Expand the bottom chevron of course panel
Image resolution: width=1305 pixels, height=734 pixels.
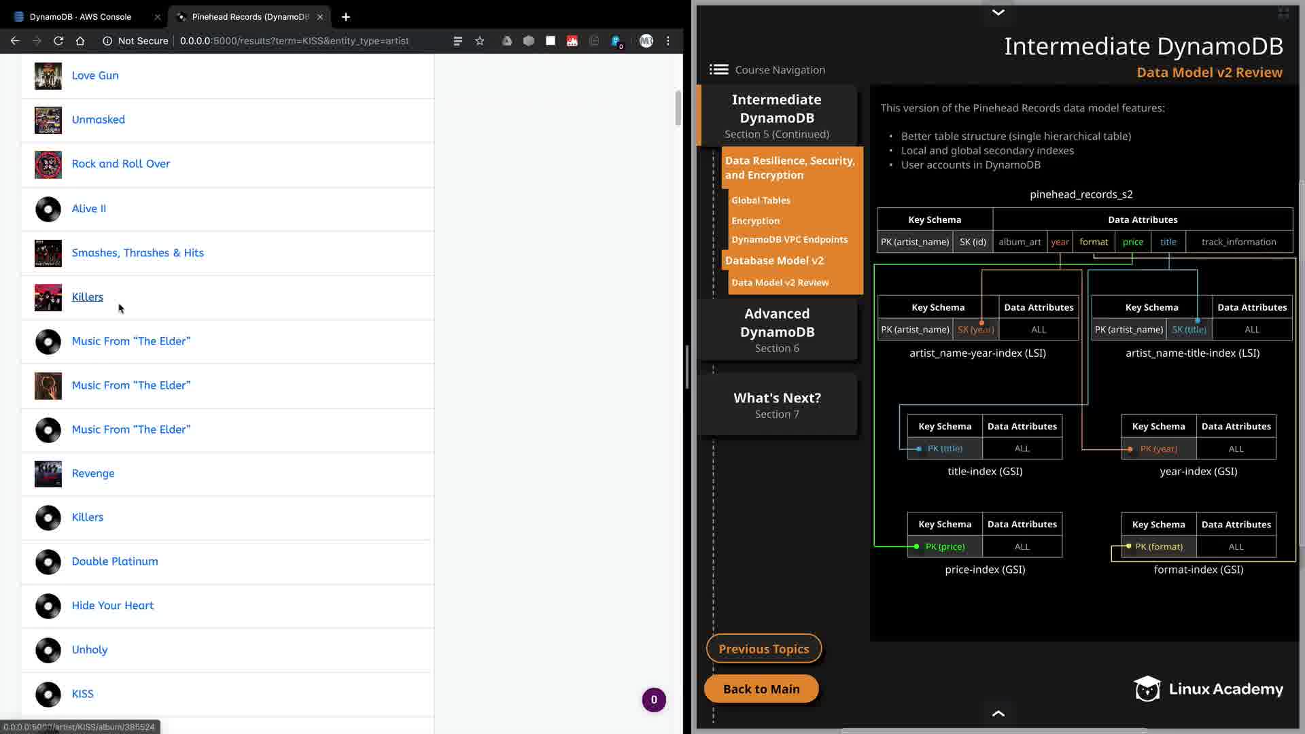coord(998,713)
